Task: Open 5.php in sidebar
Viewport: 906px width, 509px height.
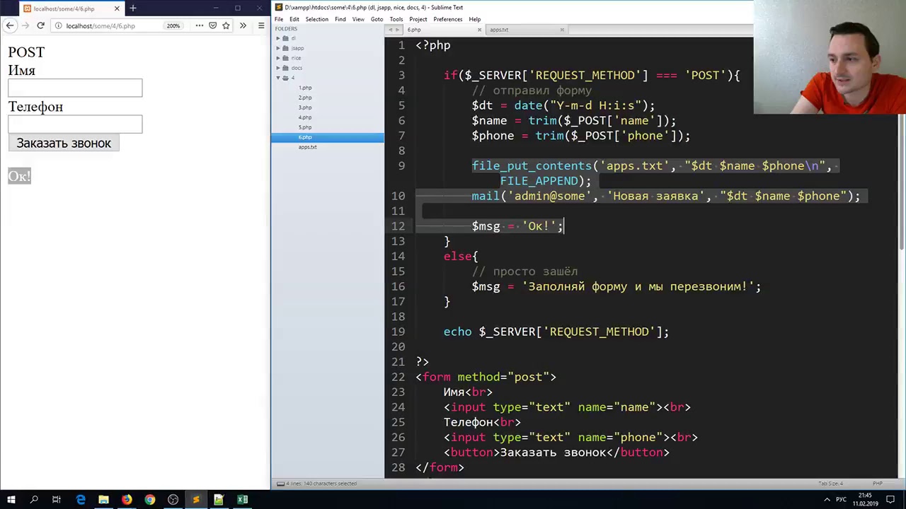Action: [305, 127]
